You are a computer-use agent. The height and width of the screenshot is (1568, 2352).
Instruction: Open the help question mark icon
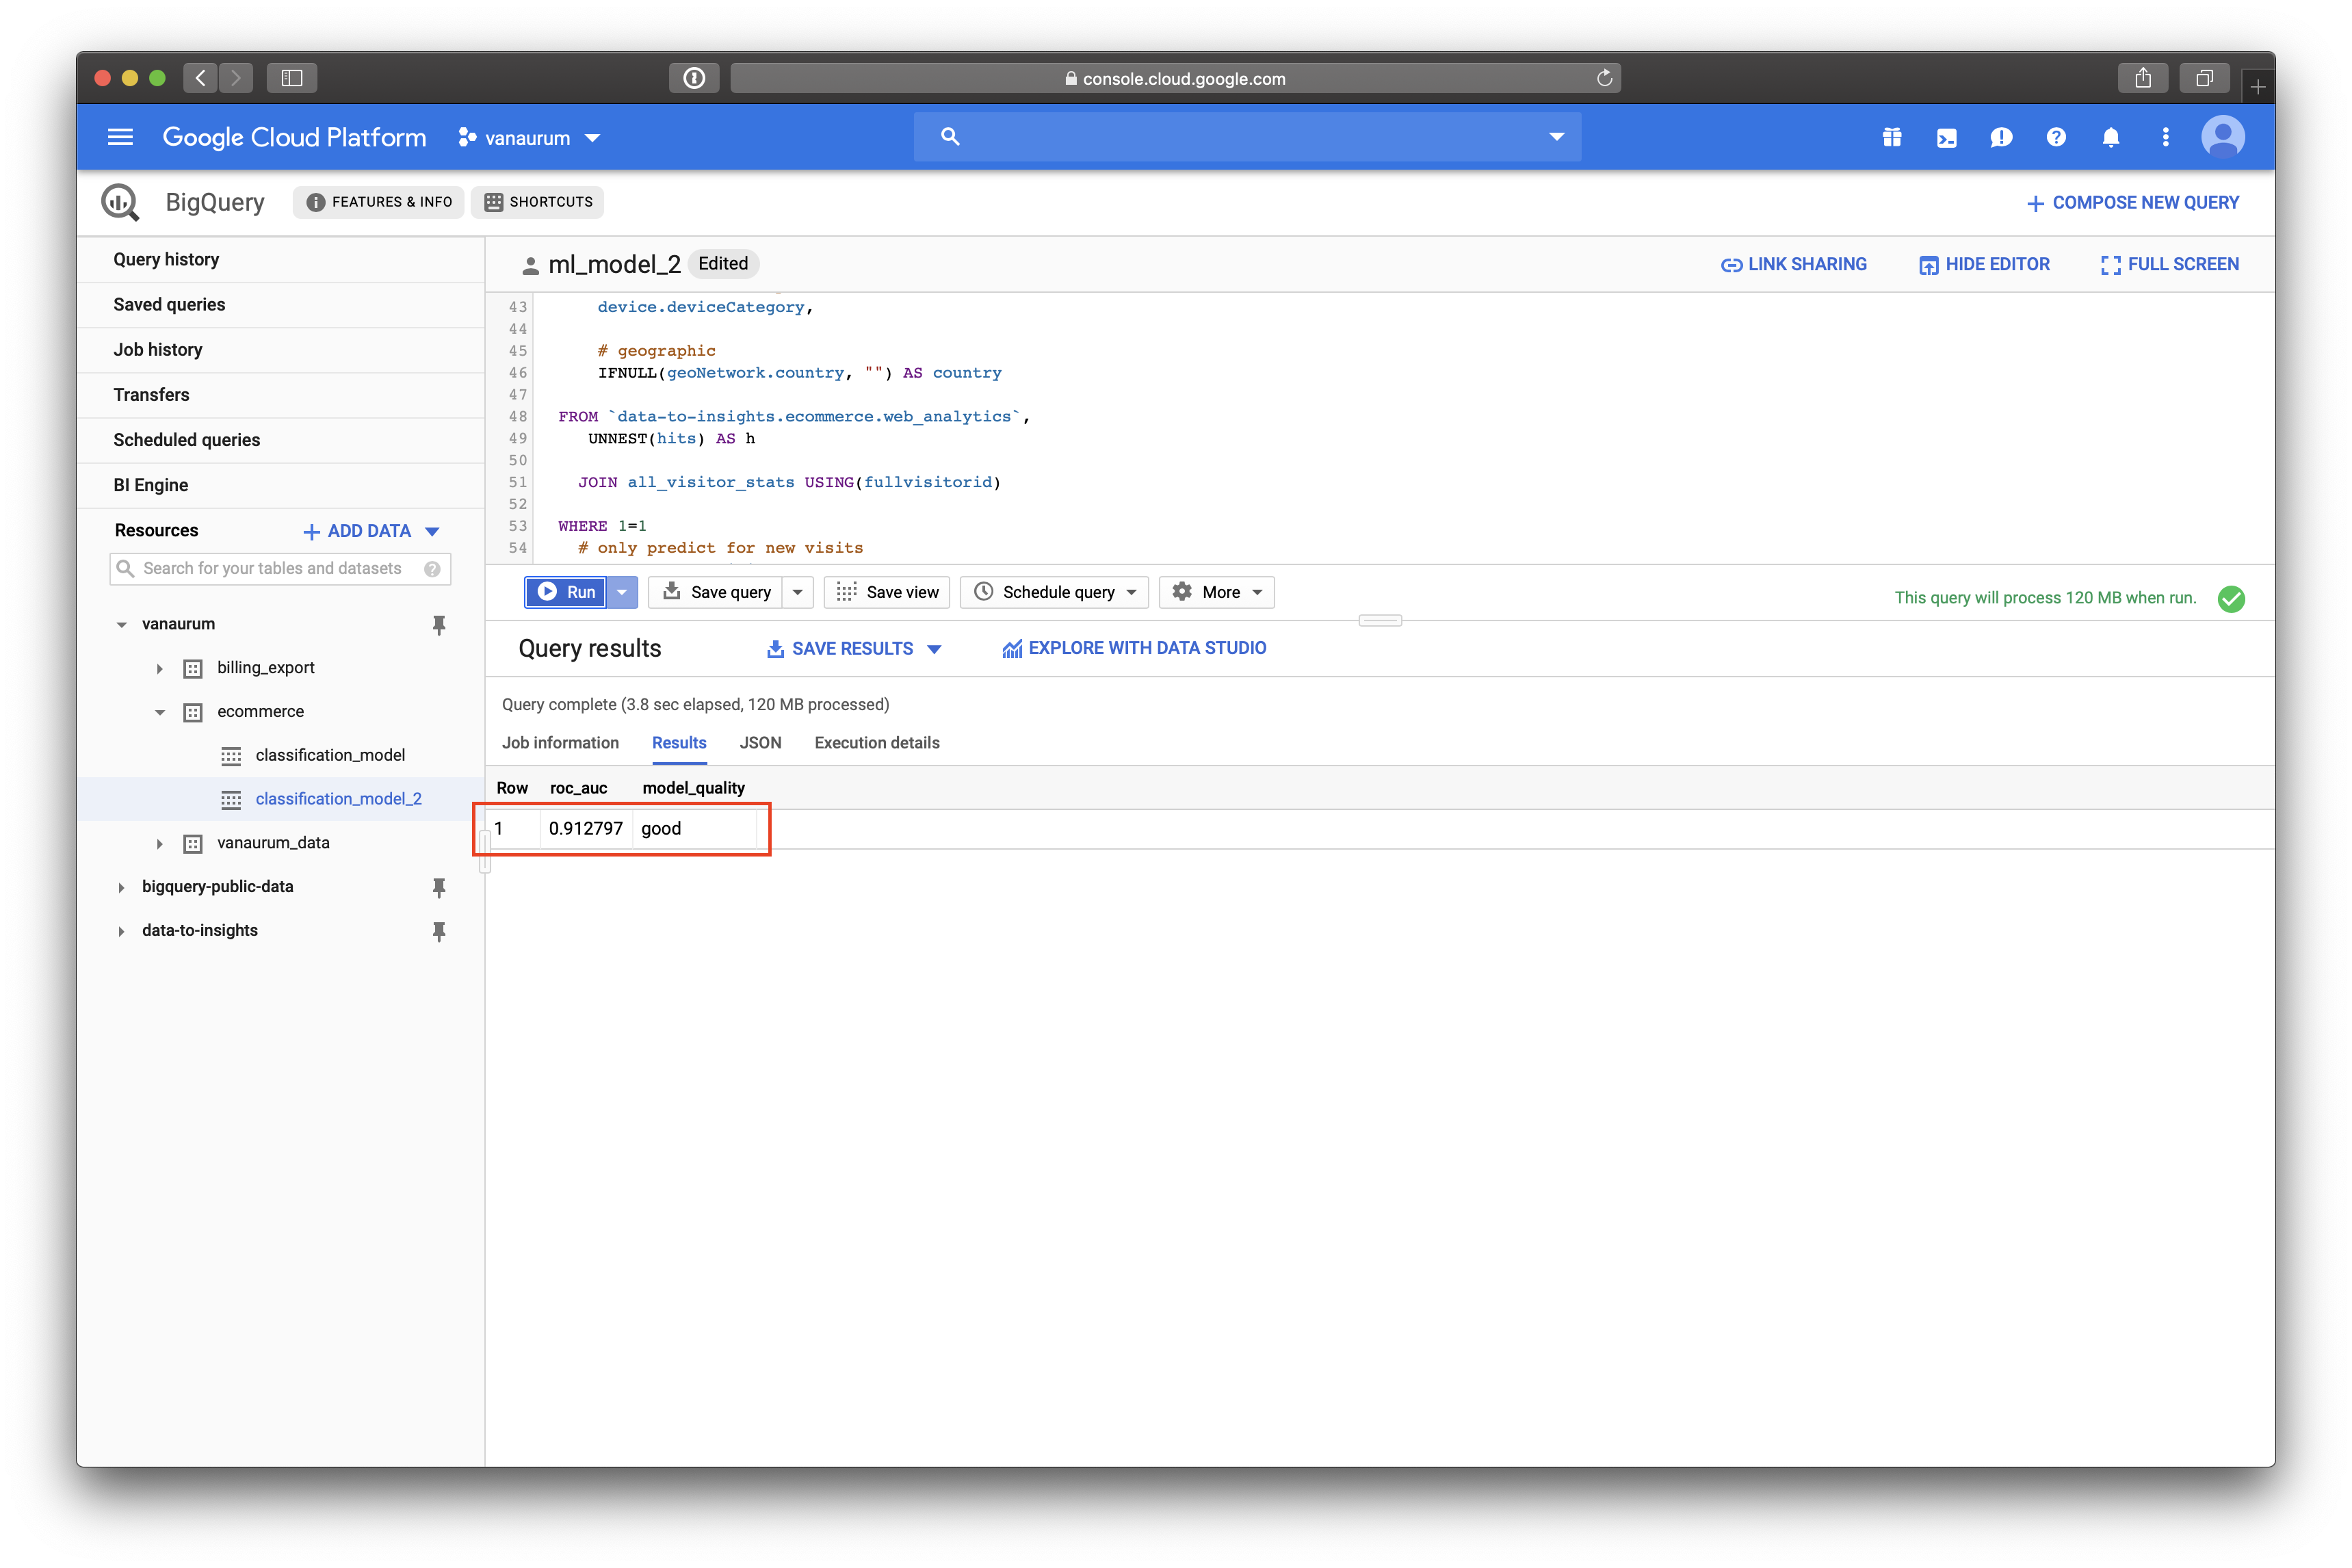tap(2056, 137)
